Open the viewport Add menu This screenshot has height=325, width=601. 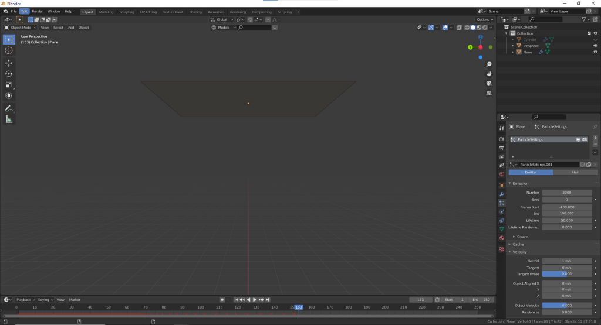tap(71, 28)
